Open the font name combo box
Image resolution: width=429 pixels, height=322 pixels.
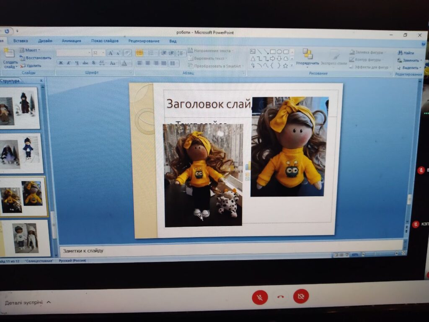point(74,52)
